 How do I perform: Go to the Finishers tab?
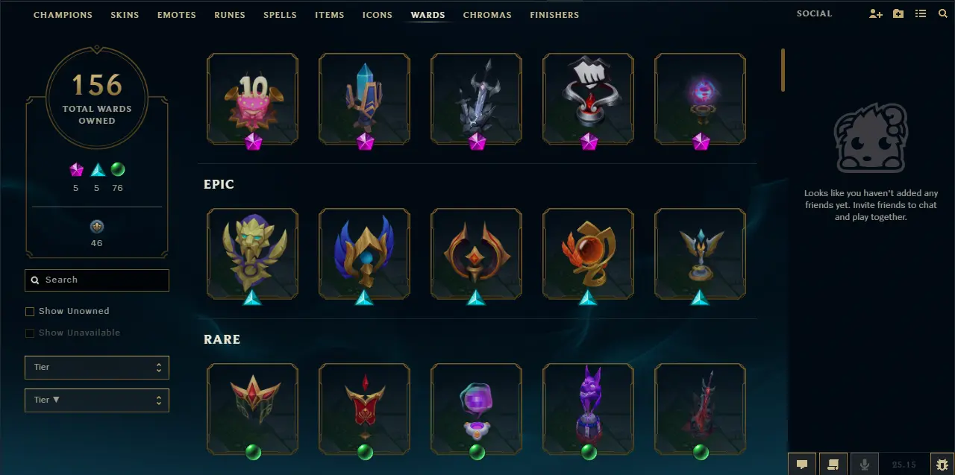pyautogui.click(x=554, y=15)
